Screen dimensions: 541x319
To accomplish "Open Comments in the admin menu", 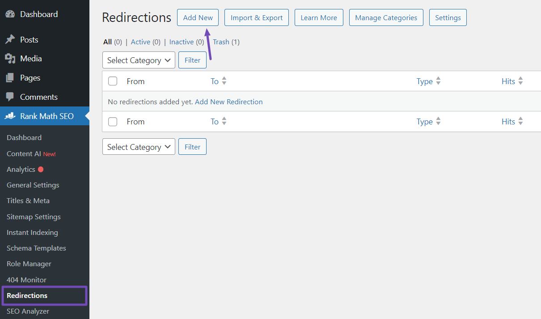I will 39,97.
